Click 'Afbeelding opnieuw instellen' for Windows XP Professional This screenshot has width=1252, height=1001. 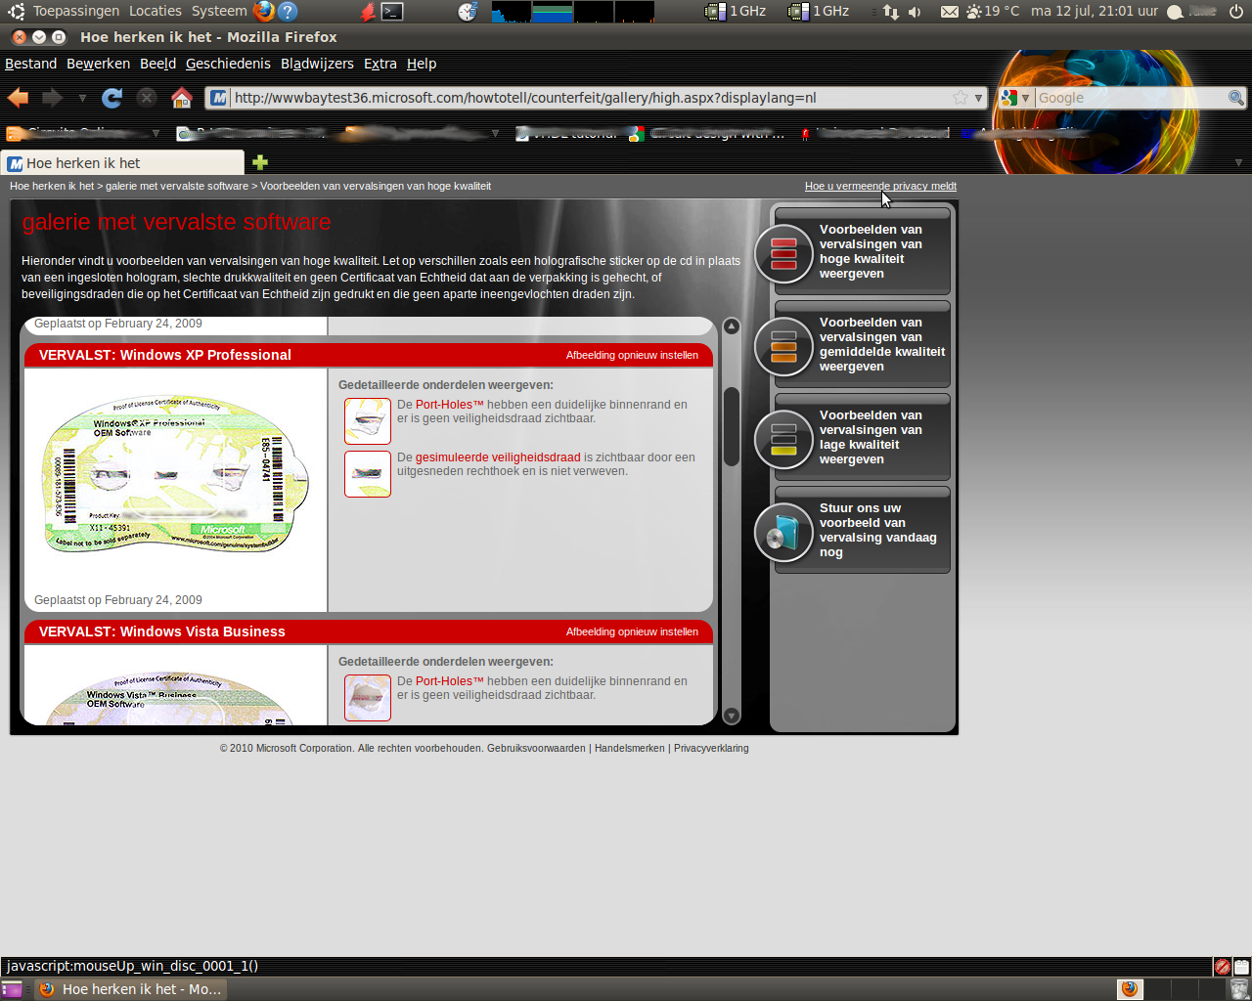tap(632, 355)
